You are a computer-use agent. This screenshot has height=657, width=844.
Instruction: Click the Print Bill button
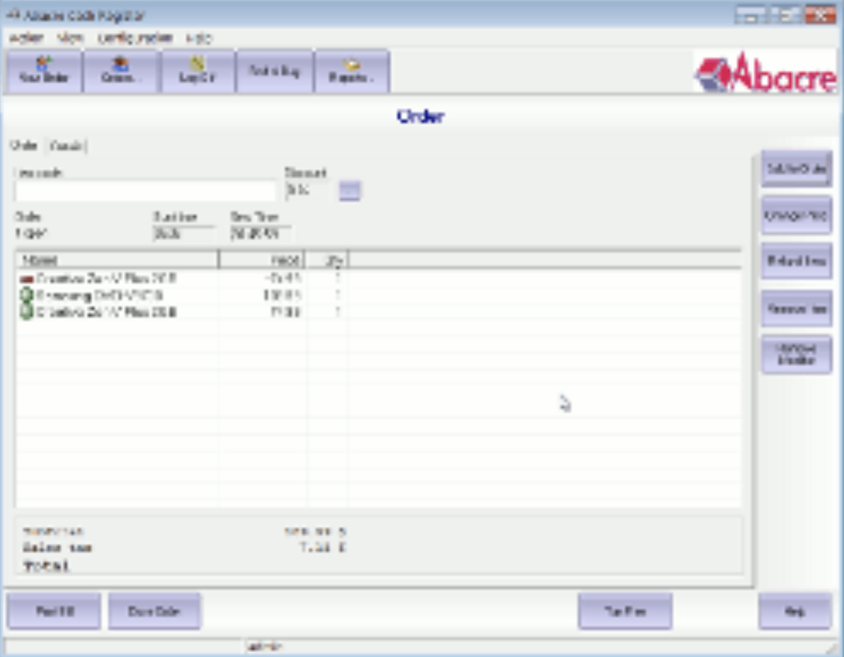(x=54, y=611)
